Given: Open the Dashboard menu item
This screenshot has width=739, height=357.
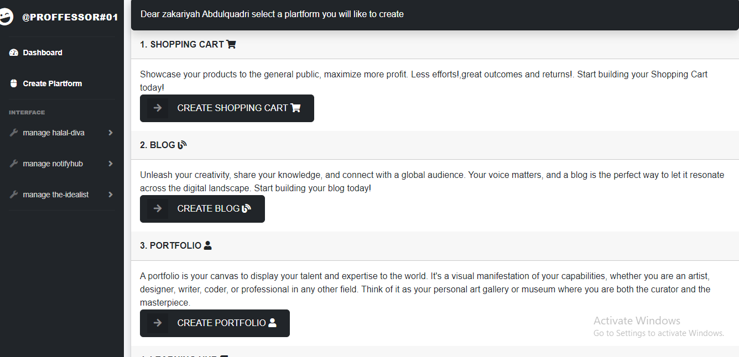Looking at the screenshot, I should [x=43, y=53].
